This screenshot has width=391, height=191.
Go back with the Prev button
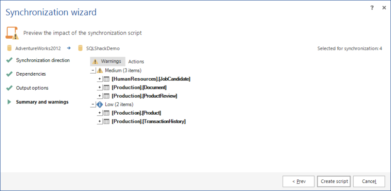coord(299,182)
